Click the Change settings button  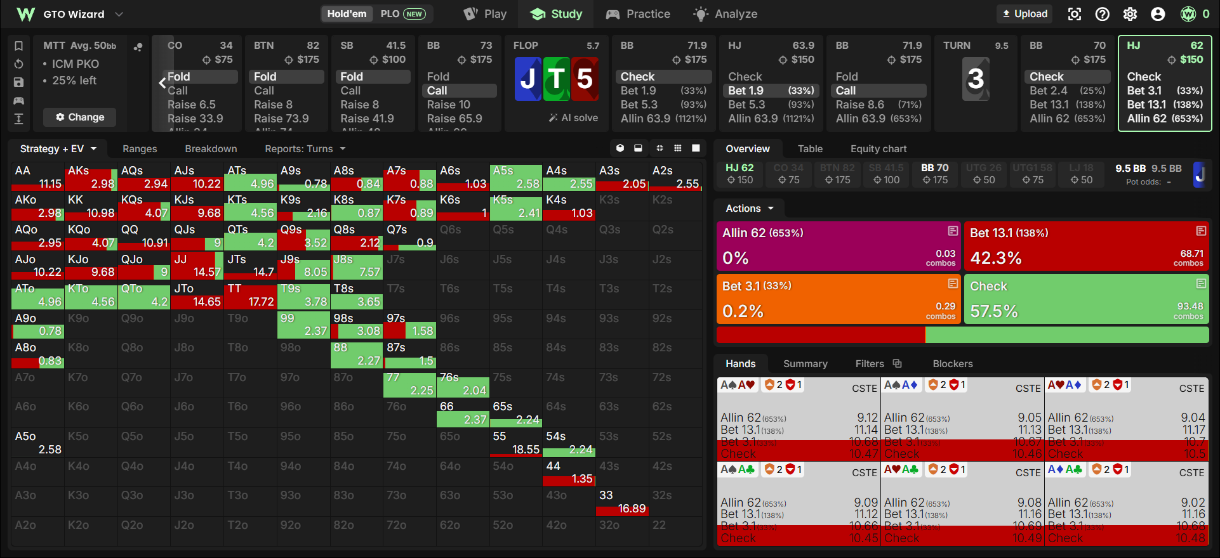80,117
